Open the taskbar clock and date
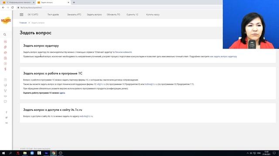This screenshot has height=156, width=279. (266, 153)
